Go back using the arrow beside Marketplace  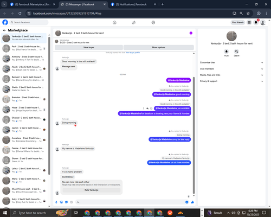(4, 30)
